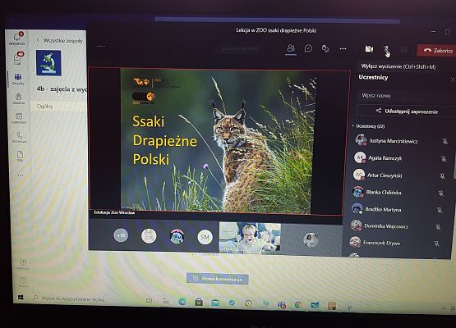Open the Zespoły teams section
This screenshot has width=456, height=328.
coord(18,79)
